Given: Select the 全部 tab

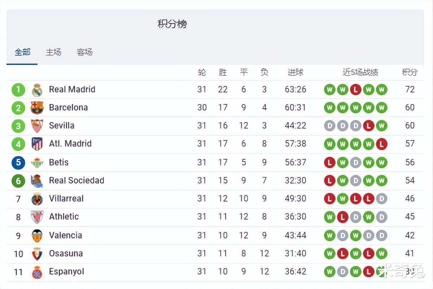Looking at the screenshot, I should (22, 52).
